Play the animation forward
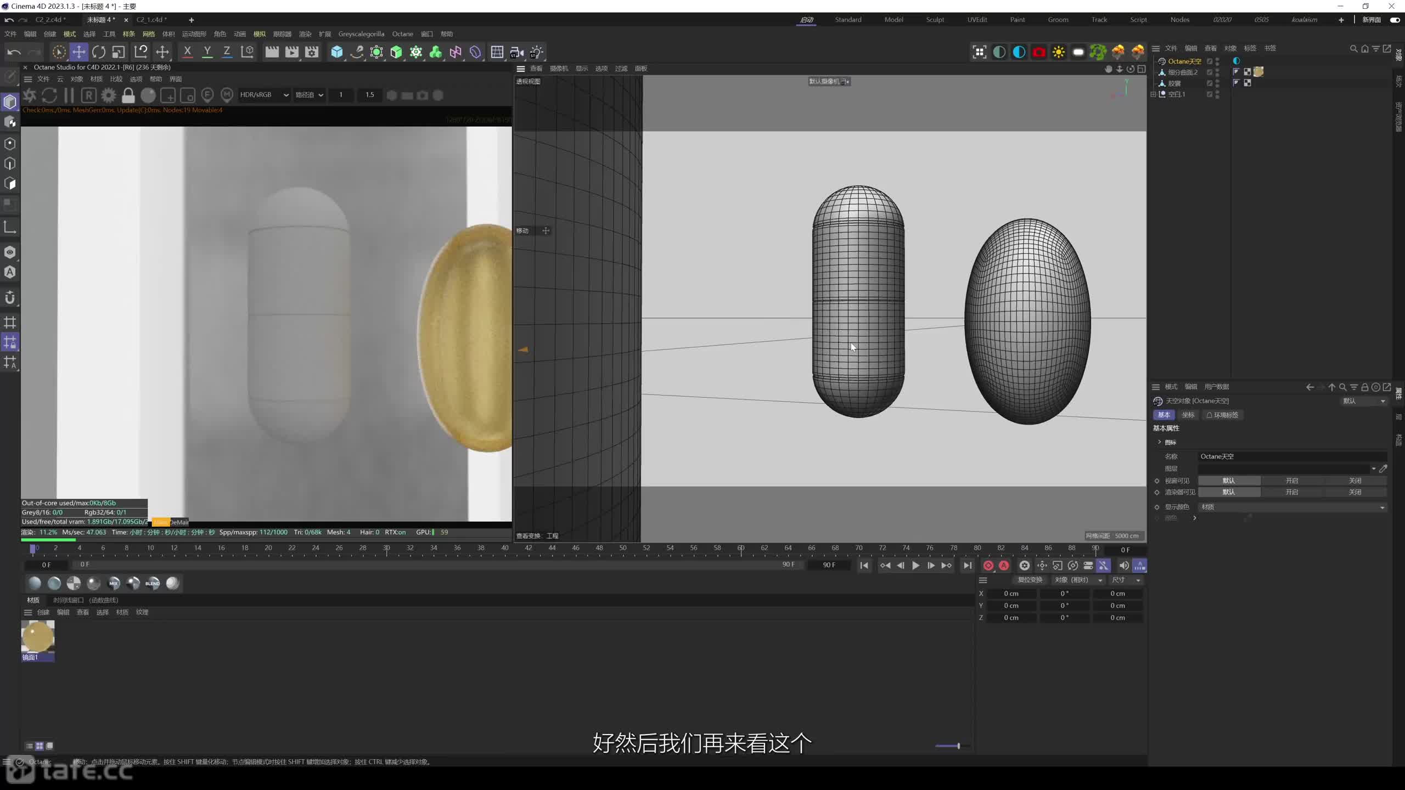This screenshot has height=790, width=1405. pos(915,566)
